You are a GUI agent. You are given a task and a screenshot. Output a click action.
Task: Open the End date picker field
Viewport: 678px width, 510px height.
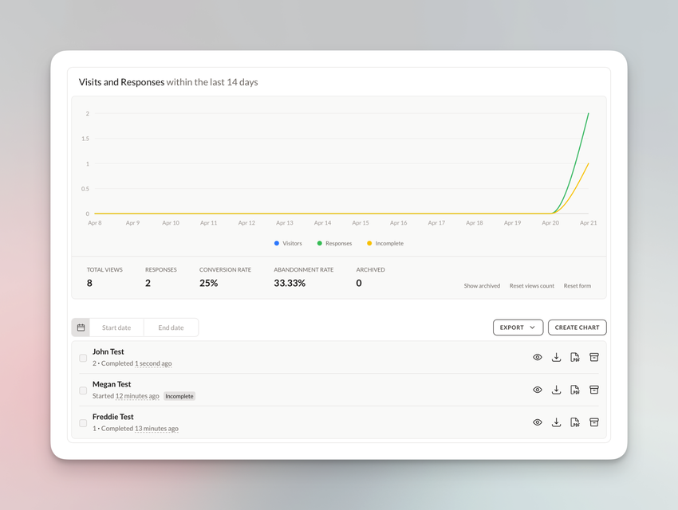click(171, 328)
